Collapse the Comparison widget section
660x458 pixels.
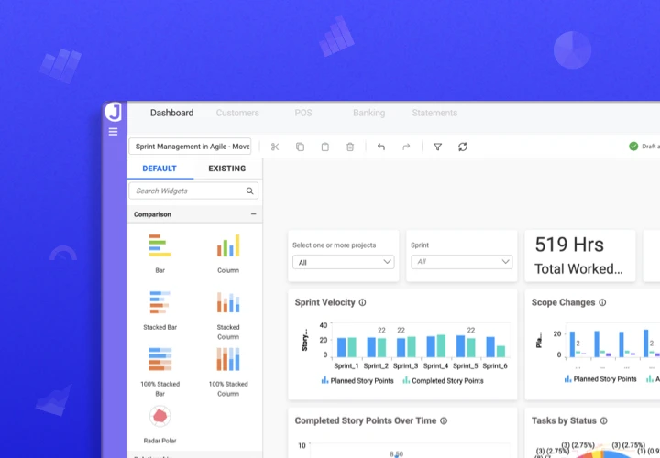click(x=253, y=214)
